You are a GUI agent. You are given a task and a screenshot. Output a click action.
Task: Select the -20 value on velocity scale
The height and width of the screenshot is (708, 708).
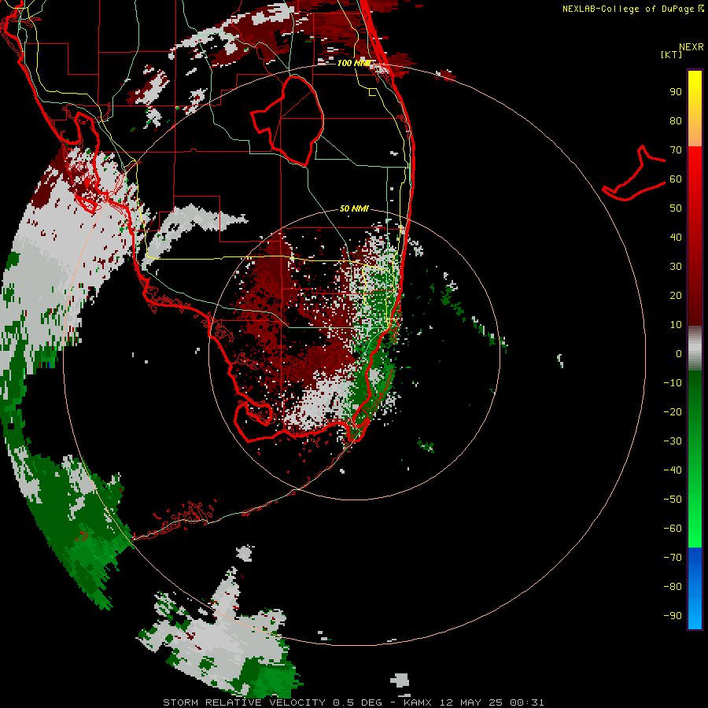[673, 411]
